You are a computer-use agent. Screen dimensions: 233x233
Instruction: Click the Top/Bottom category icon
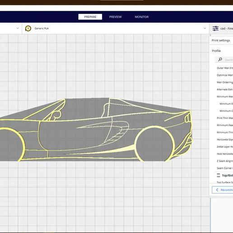[219, 175]
